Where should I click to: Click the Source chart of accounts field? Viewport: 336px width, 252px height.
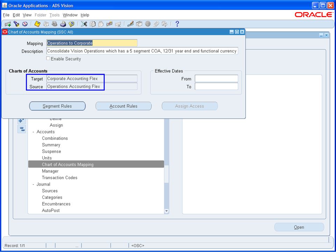tap(92, 86)
